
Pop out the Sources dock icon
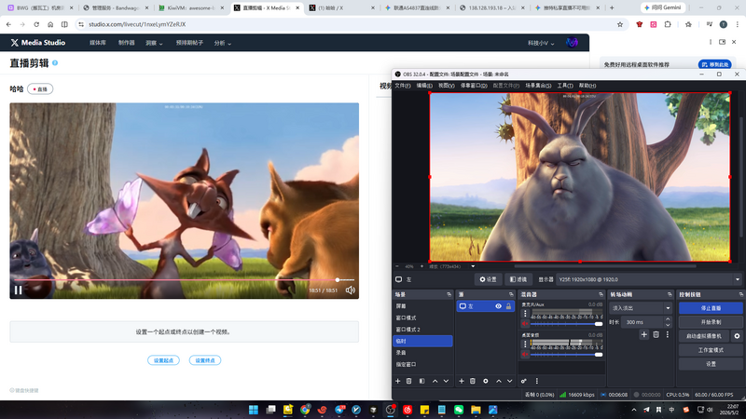pyautogui.click(x=511, y=294)
